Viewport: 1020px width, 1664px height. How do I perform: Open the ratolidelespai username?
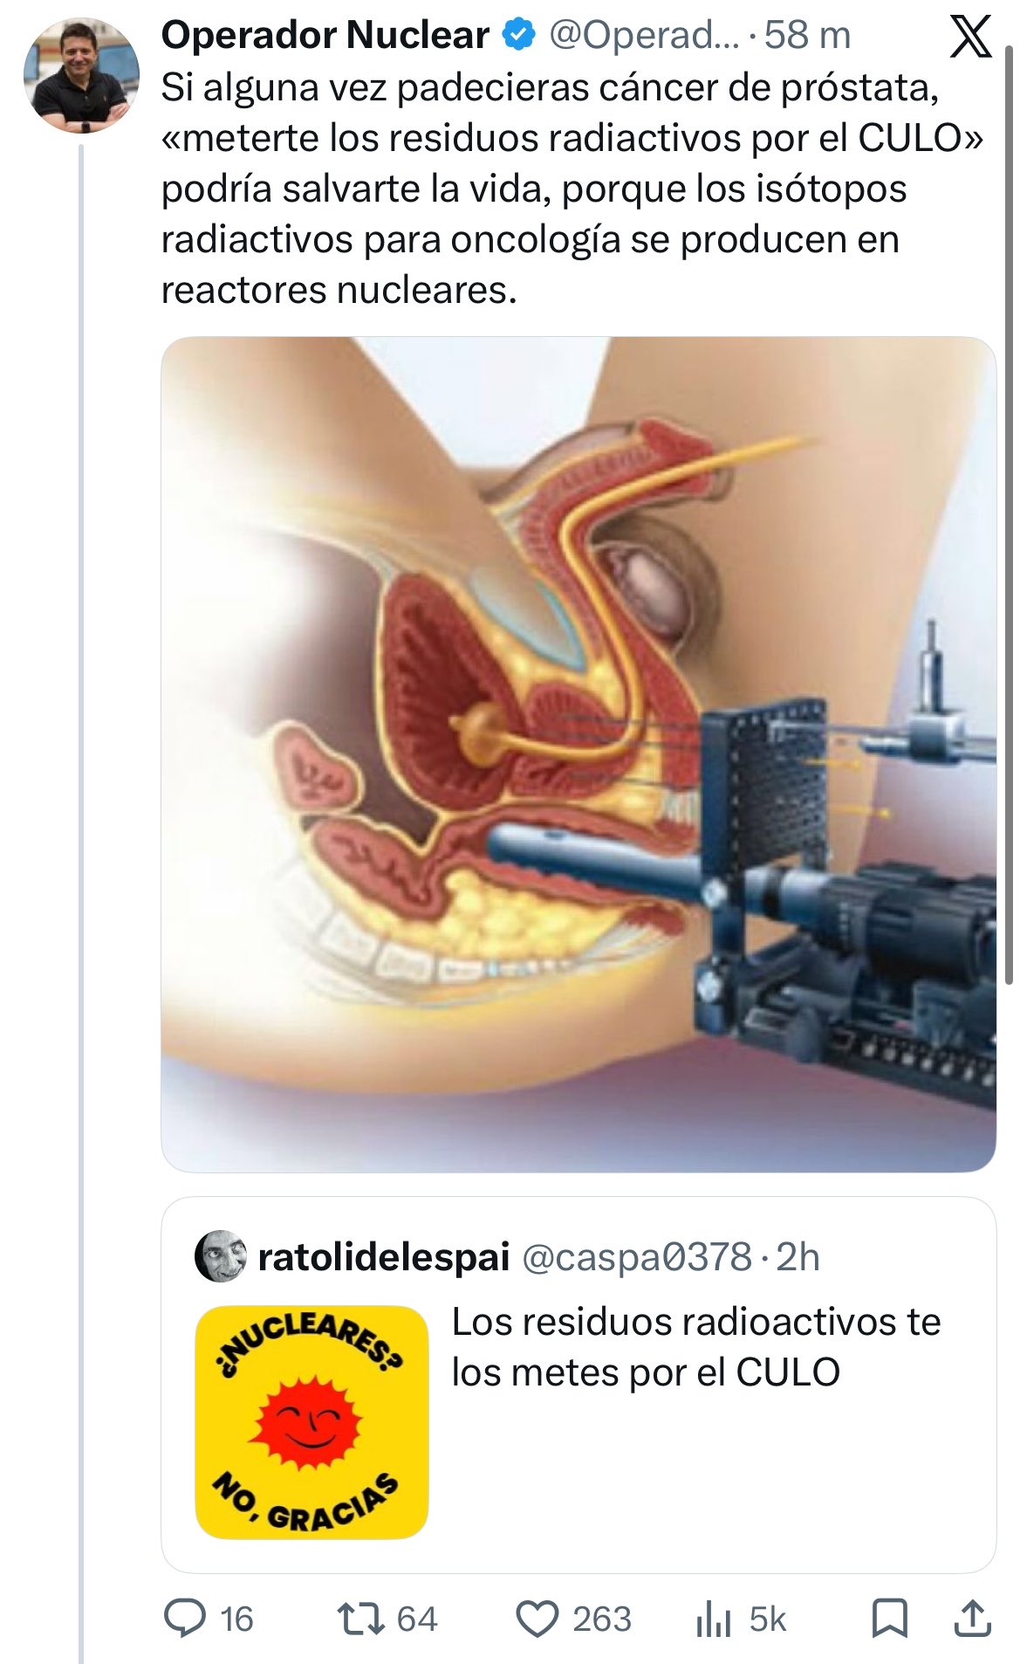384,1258
